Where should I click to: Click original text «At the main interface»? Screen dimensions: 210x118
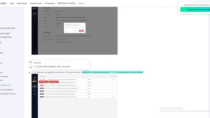tap(52, 67)
